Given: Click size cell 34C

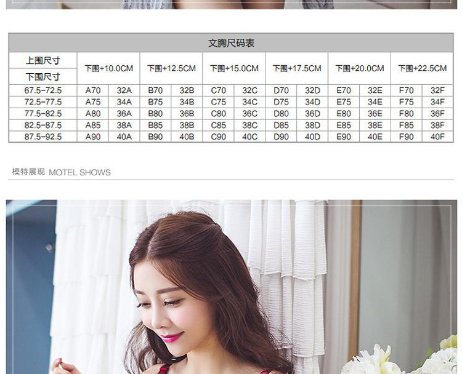Looking at the screenshot, I should tap(249, 102).
